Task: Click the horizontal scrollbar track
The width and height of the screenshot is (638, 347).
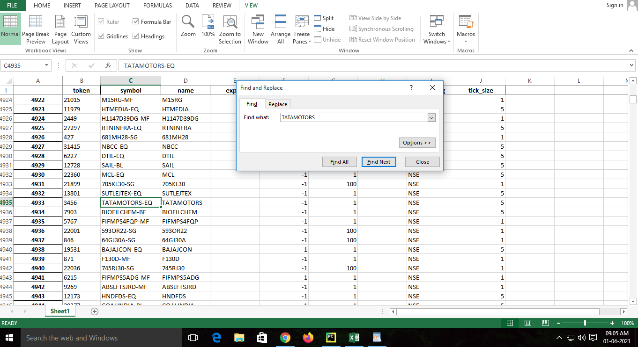Action: pyautogui.click(x=498, y=311)
